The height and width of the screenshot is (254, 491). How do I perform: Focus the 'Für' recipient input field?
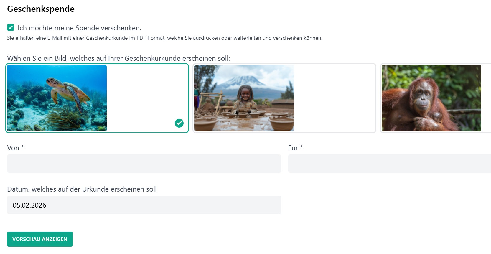389,164
